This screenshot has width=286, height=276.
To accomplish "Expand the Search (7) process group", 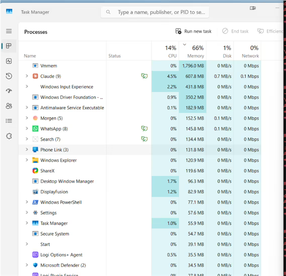I will [27, 139].
